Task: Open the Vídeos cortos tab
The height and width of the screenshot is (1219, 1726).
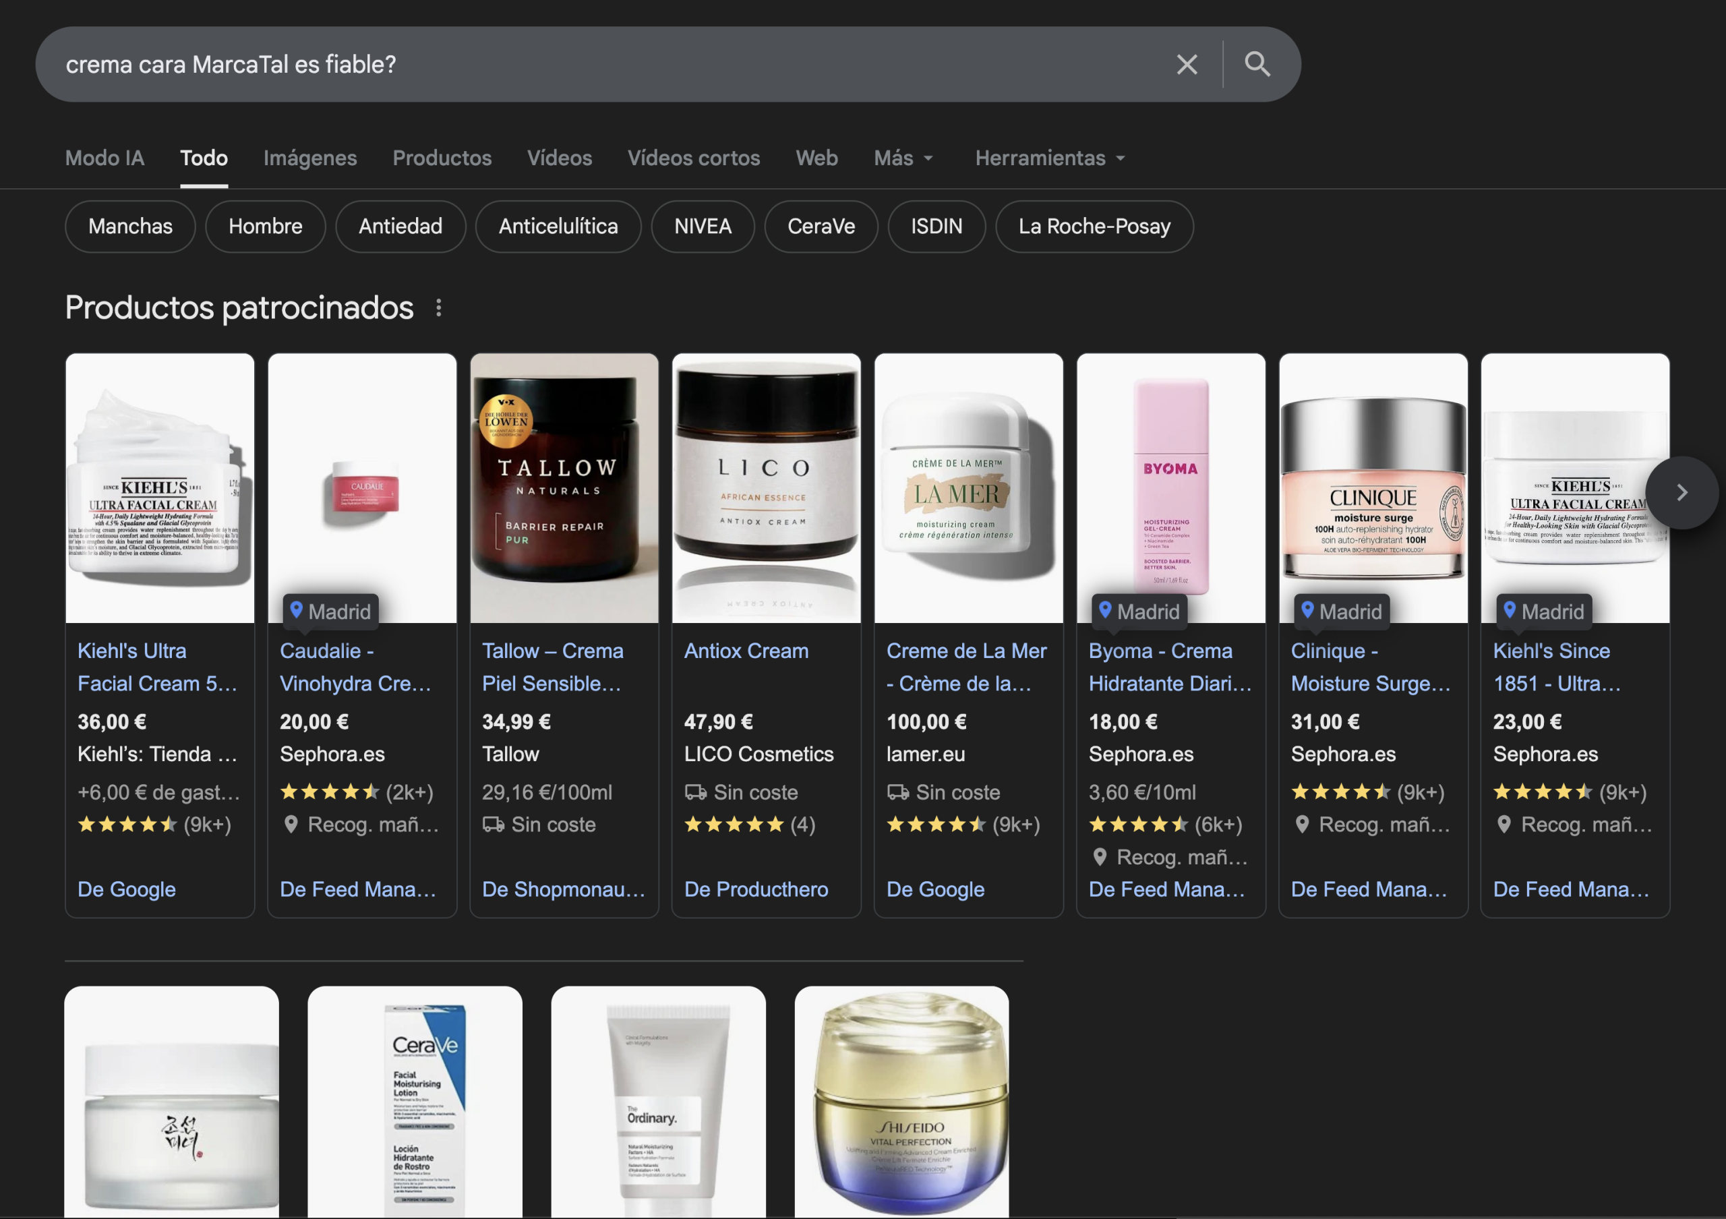Action: tap(694, 158)
